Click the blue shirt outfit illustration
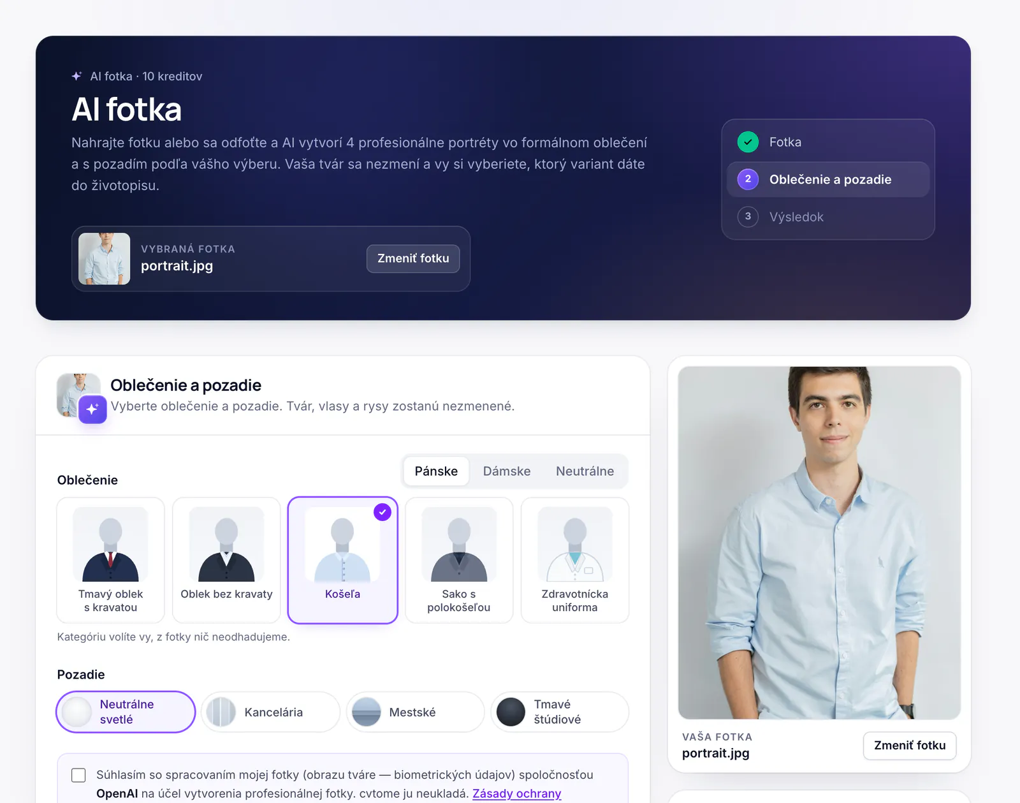 pyautogui.click(x=342, y=544)
